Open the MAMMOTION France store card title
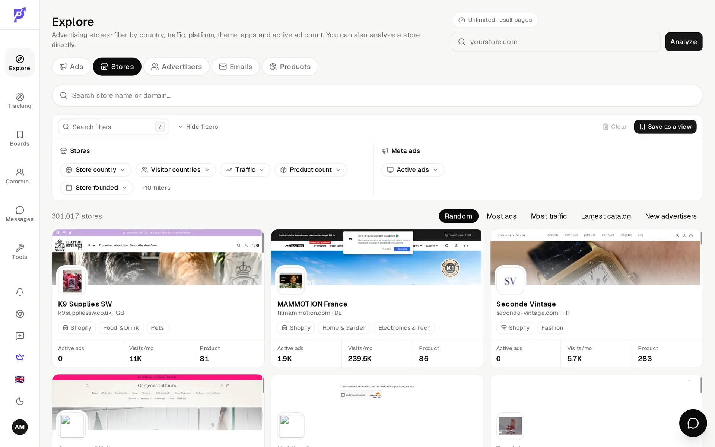This screenshot has width=715, height=447. [x=312, y=304]
